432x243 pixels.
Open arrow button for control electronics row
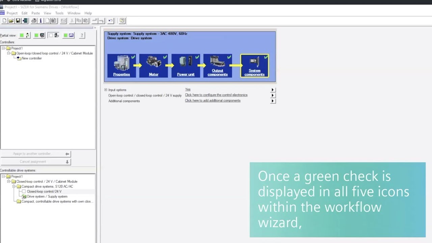click(x=273, y=95)
